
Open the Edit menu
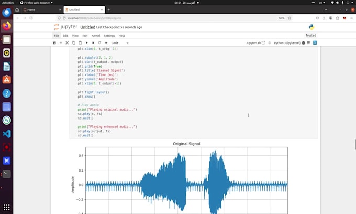pyautogui.click(x=65, y=36)
